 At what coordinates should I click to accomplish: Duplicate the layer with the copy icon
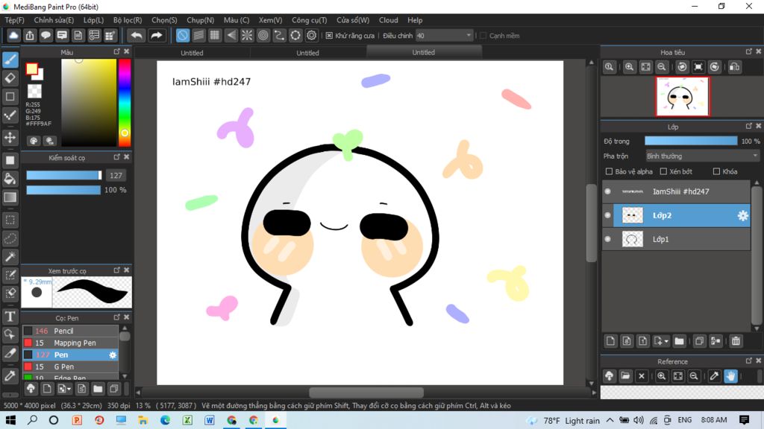pyautogui.click(x=699, y=341)
